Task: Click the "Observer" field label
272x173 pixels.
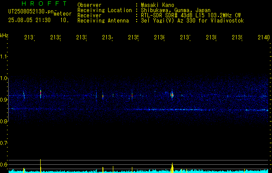Action: (x=90, y=5)
